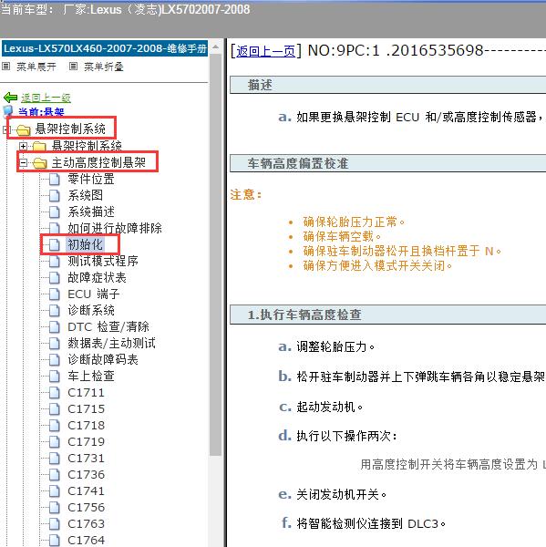Click the Lexus-LX570LX460 manual title bar

105,48
